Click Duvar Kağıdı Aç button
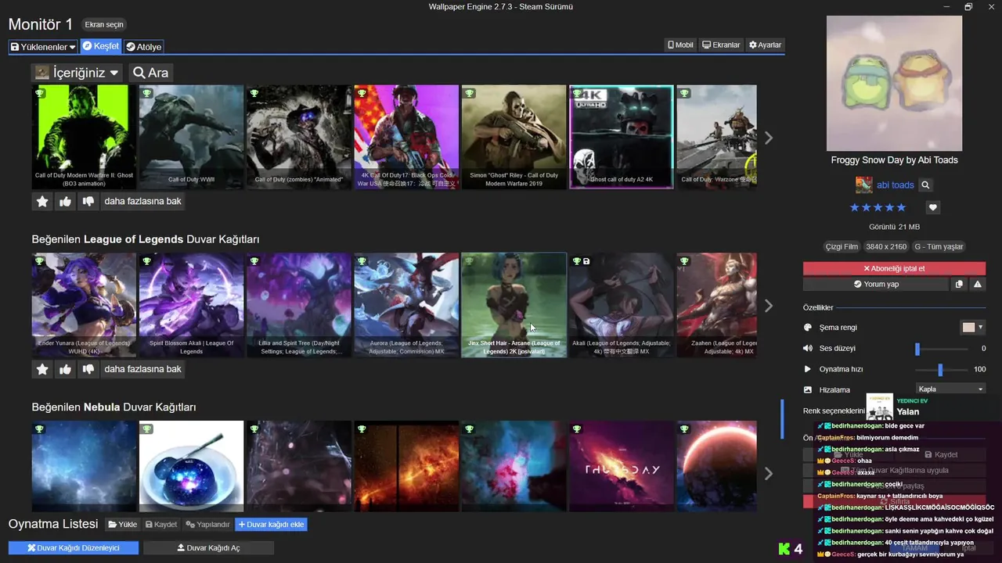Screen dimensions: 1002x563 point(208,548)
